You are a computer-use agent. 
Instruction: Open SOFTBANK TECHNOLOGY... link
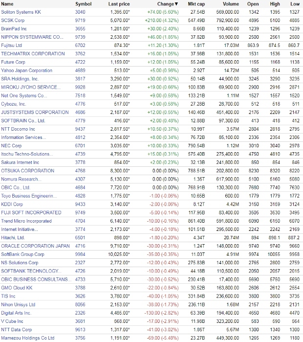pyautogui.click(x=31, y=271)
